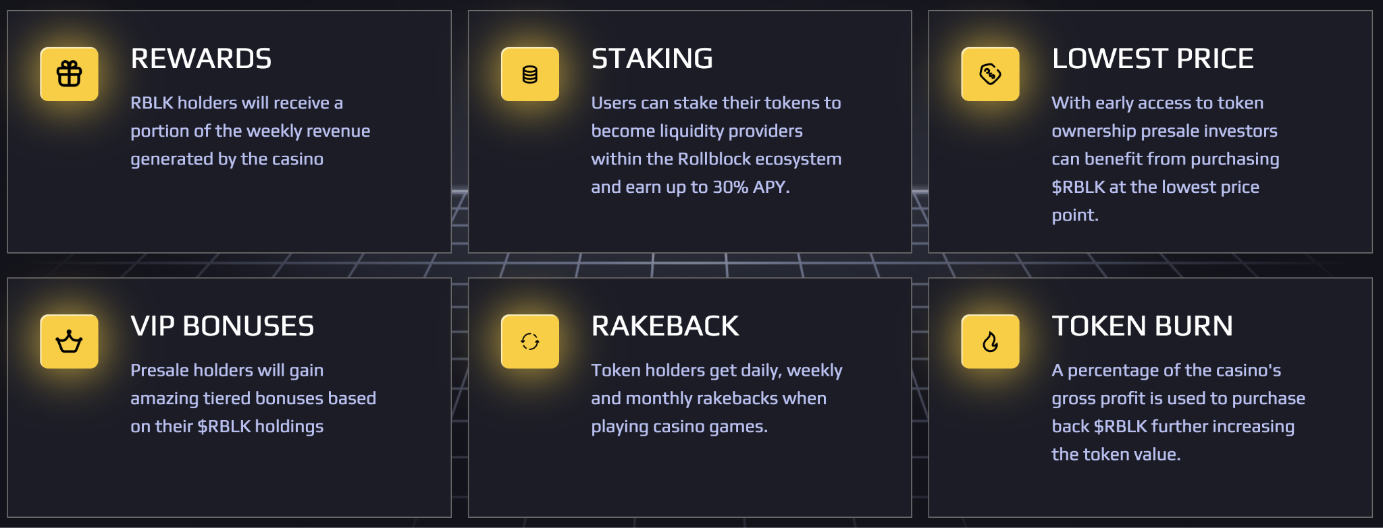Select the STAKING heading
Image resolution: width=1383 pixels, height=528 pixels.
652,59
